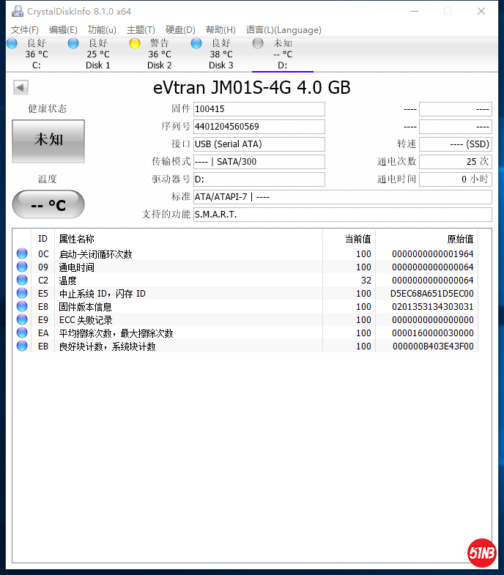Click the serial number field 4401204560569
Image resolution: width=504 pixels, height=575 pixels.
tap(259, 127)
